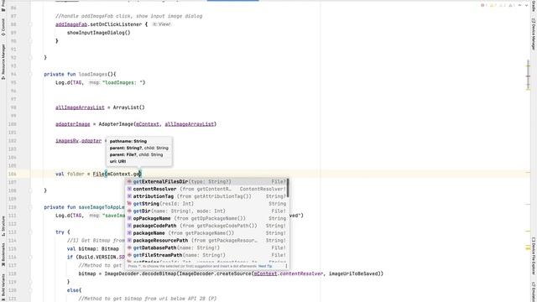Click property icon beside packageName
Image resolution: width=537 pixels, height=302 pixels.
[x=129, y=233]
